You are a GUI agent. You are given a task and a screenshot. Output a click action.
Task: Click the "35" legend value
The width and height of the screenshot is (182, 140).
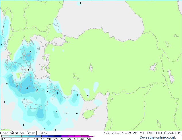69,139
